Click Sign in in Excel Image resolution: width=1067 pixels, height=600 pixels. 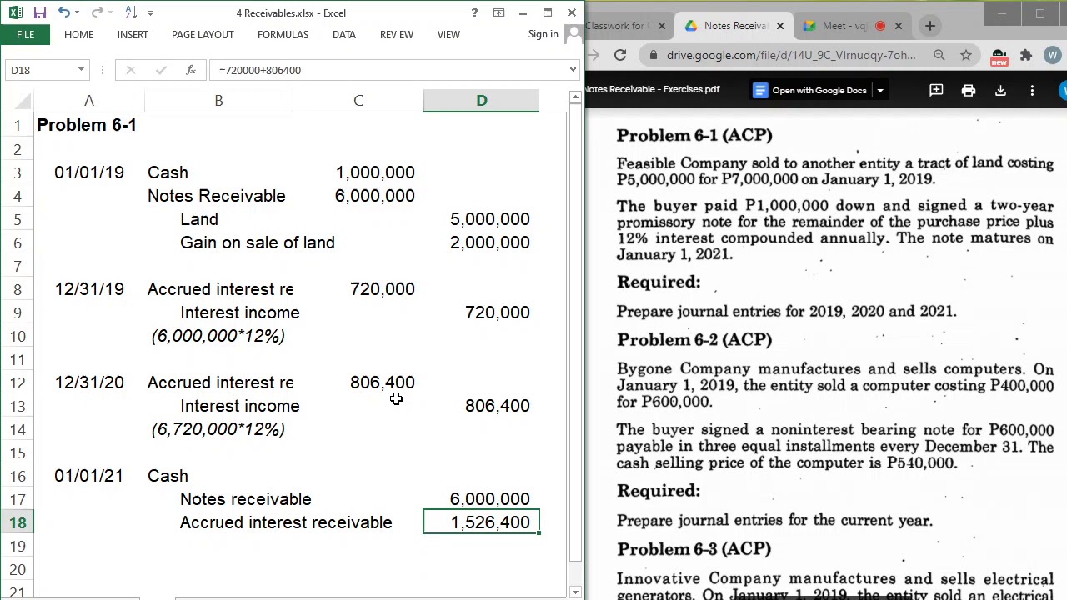544,34
